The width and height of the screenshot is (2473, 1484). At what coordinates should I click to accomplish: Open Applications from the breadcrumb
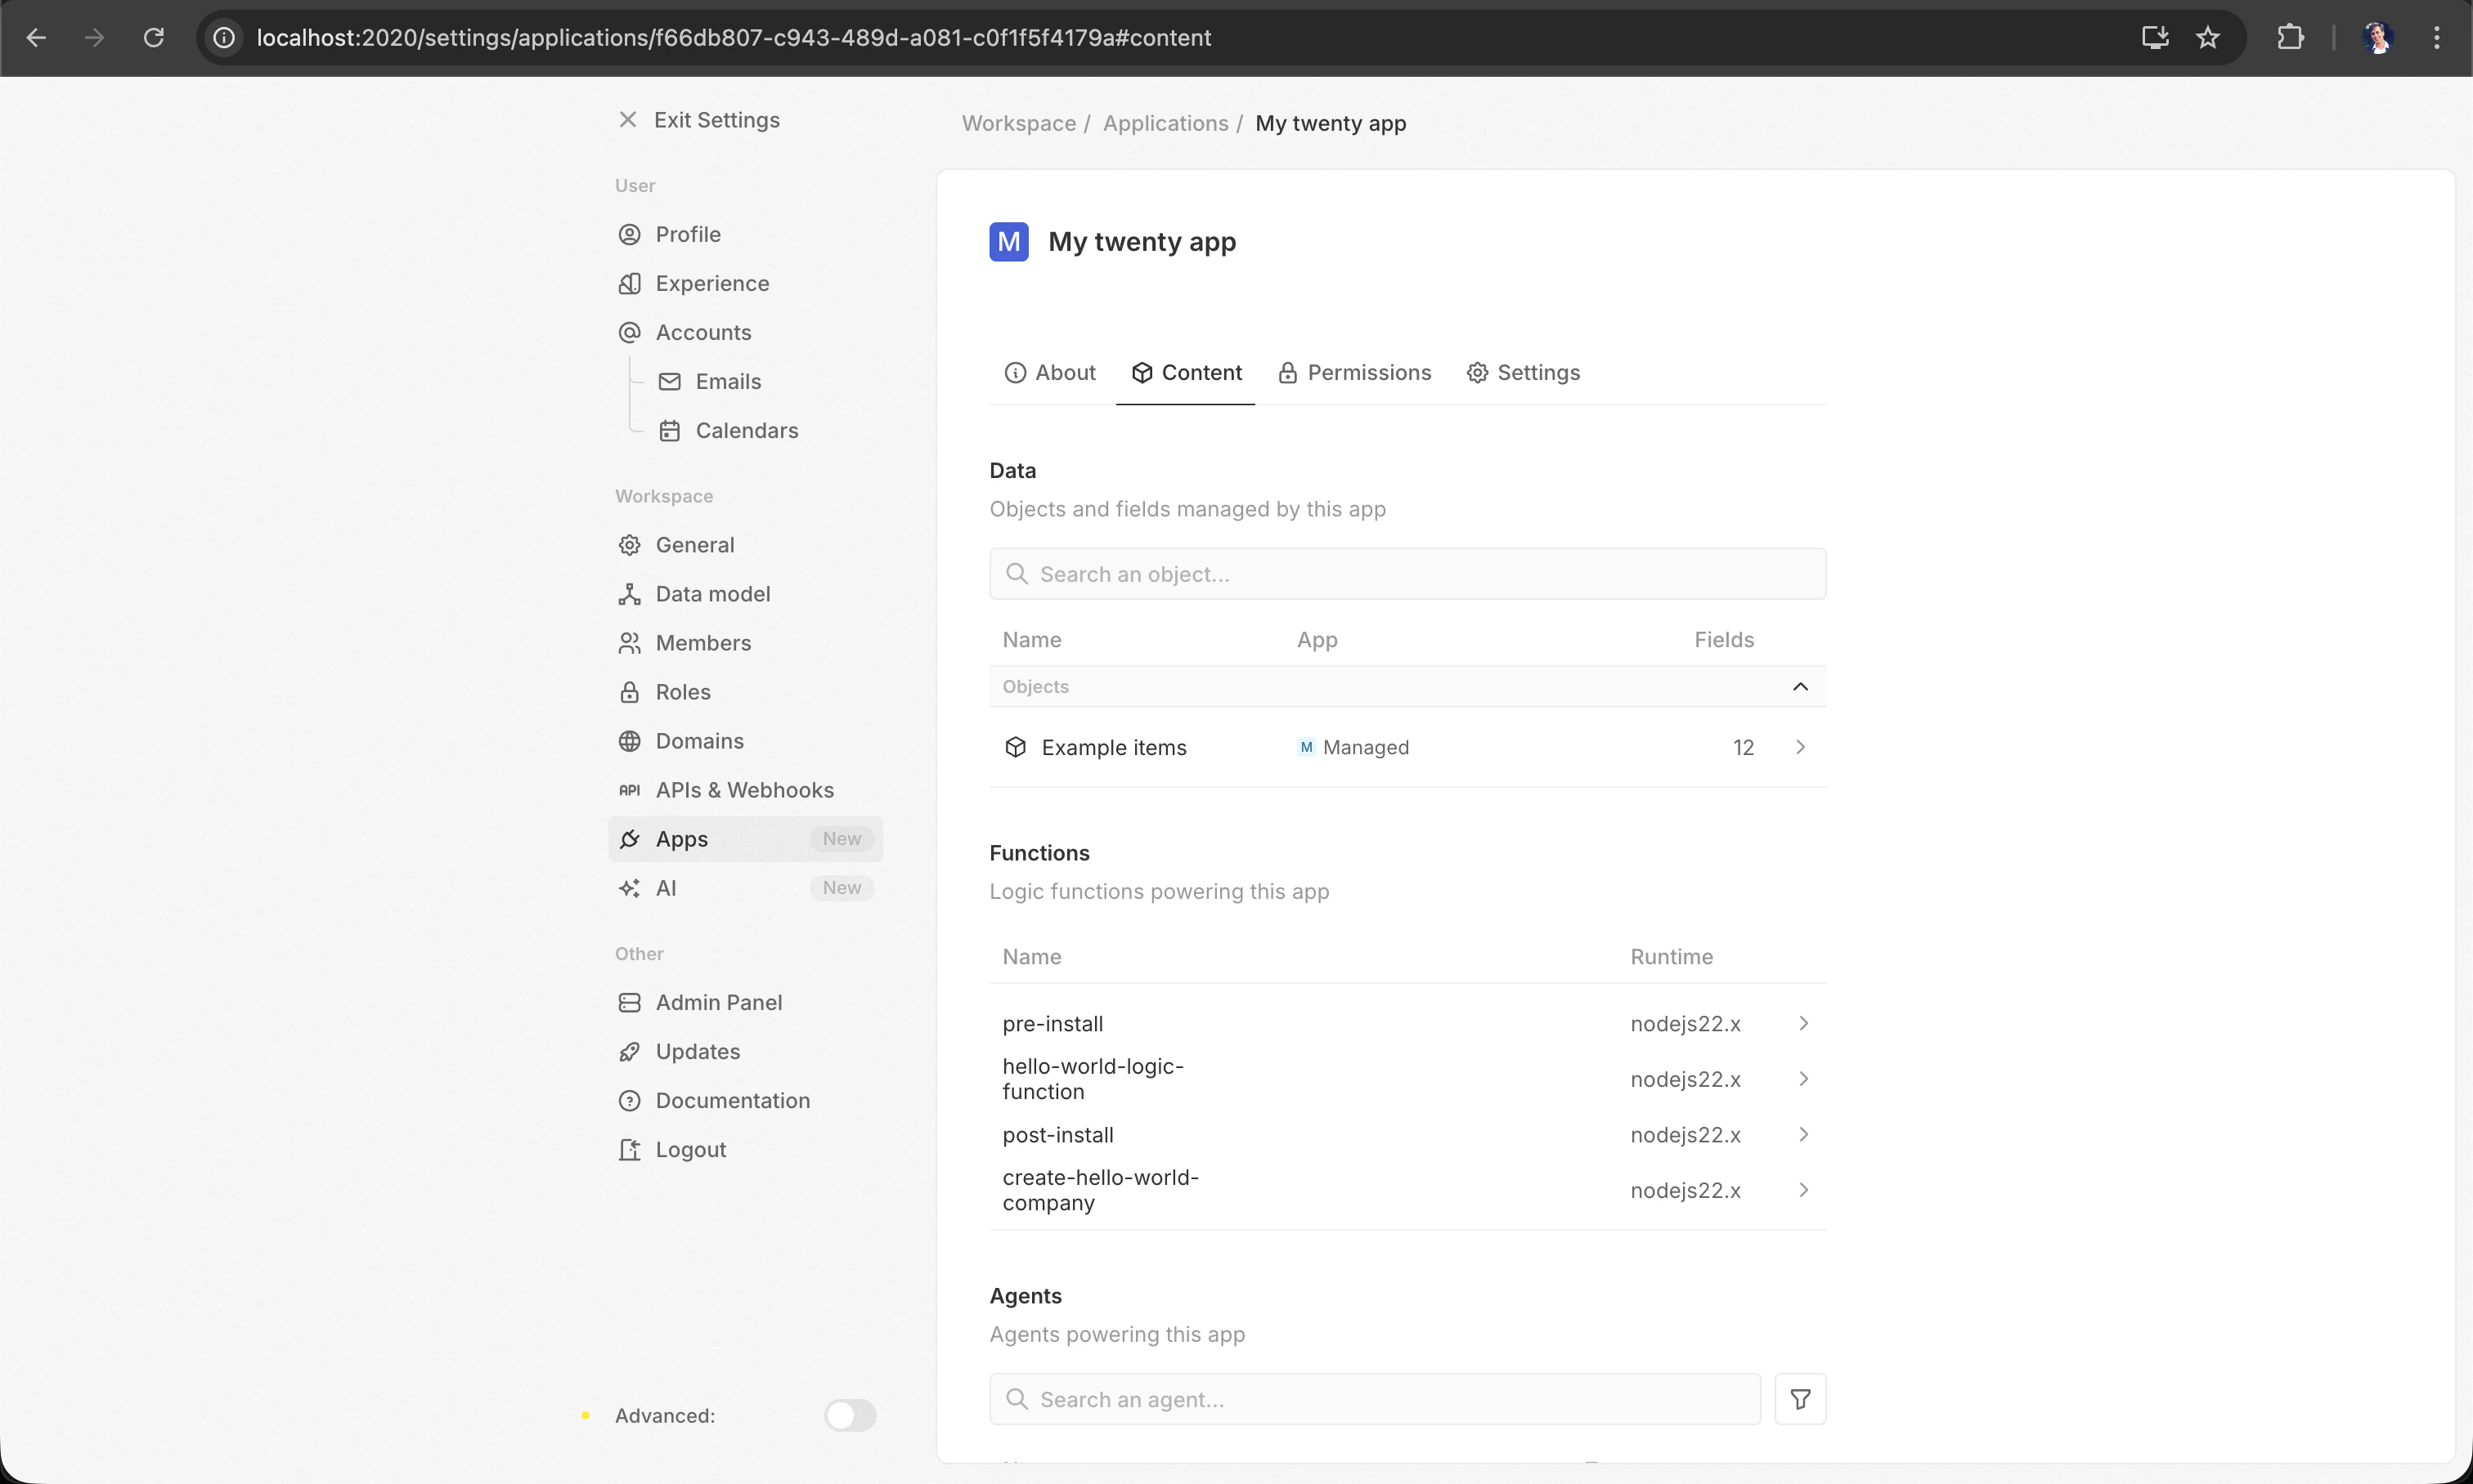pyautogui.click(x=1165, y=123)
